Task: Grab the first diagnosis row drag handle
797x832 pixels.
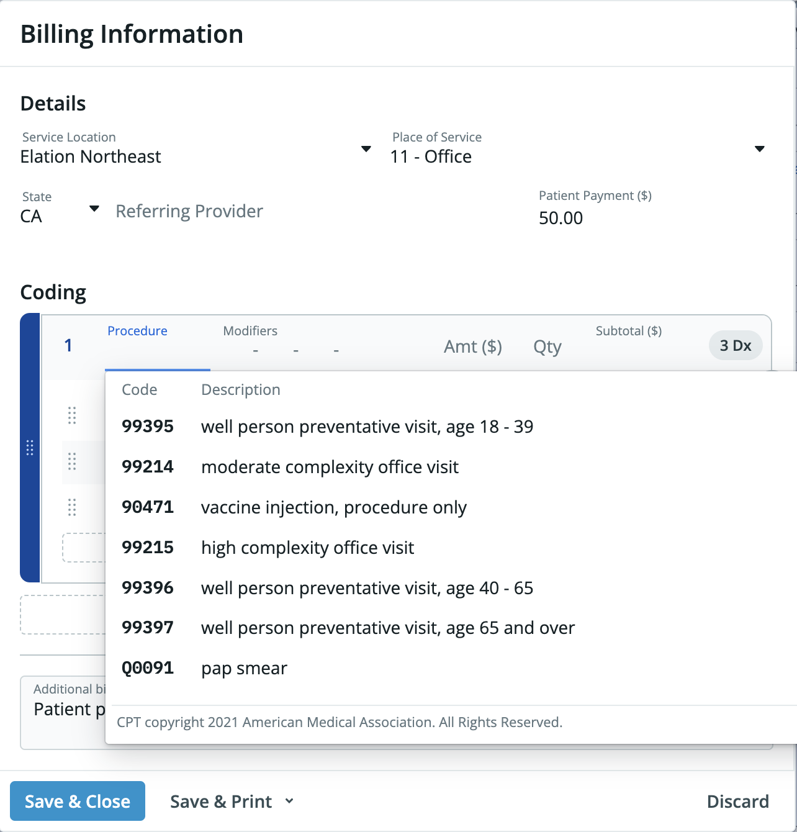Action: click(72, 416)
